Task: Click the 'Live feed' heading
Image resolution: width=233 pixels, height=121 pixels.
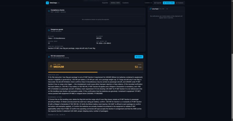Action: (x=155, y=9)
